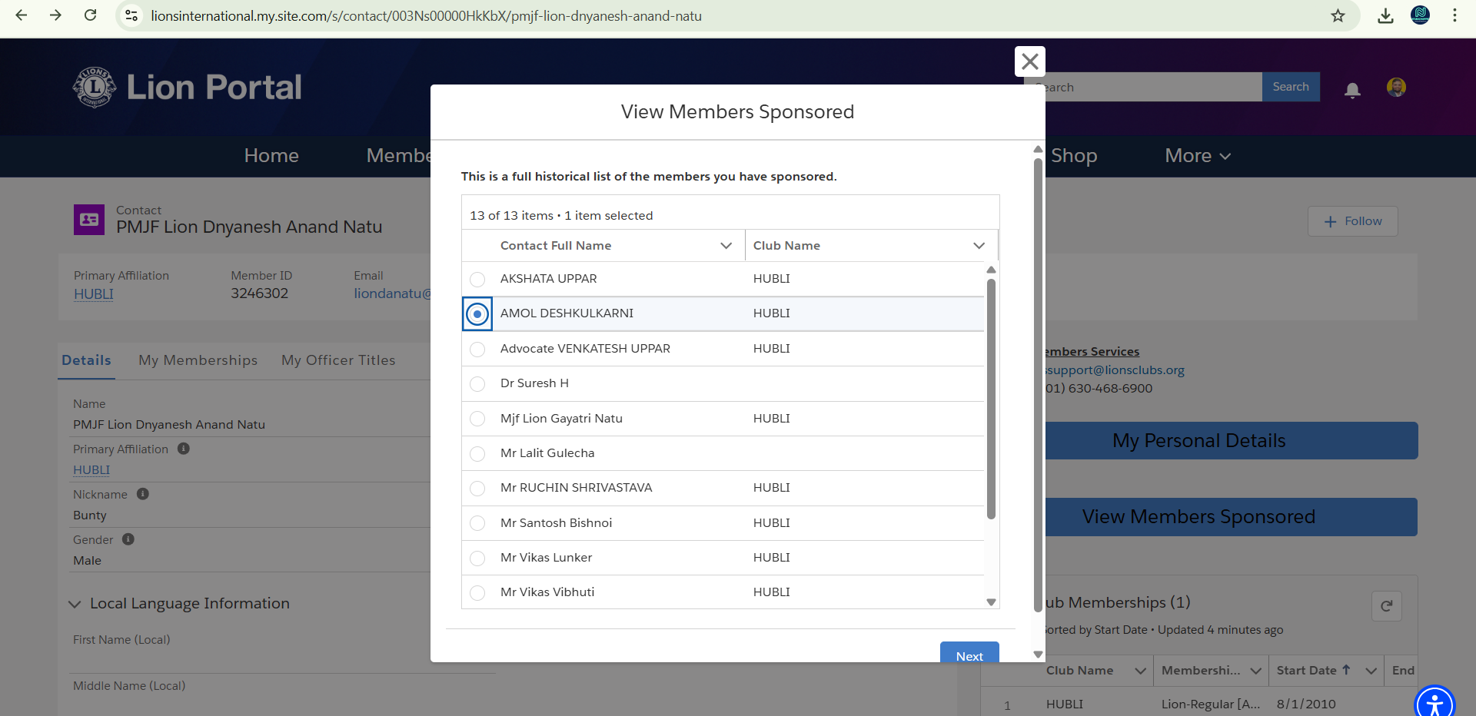1476x716 pixels.
Task: Refresh the Club Memberships list
Action: click(x=1386, y=606)
